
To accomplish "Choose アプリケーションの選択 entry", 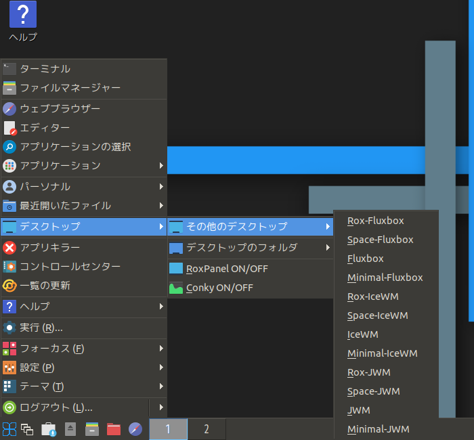I will pyautogui.click(x=84, y=147).
